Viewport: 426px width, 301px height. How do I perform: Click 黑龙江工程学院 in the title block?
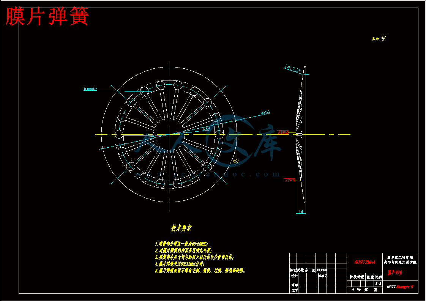tap(400, 257)
